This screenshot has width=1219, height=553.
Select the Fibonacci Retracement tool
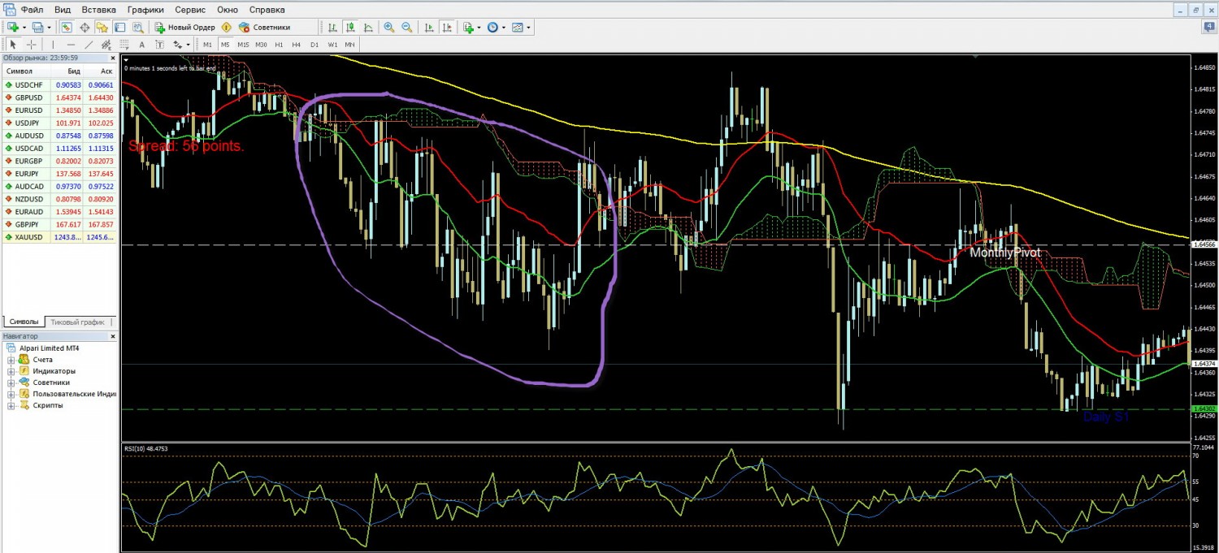tap(124, 44)
